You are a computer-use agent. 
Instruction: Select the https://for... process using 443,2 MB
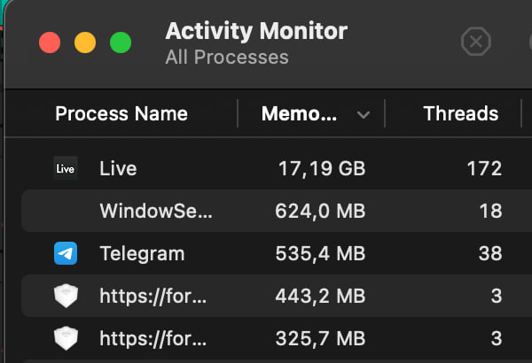[x=153, y=297]
